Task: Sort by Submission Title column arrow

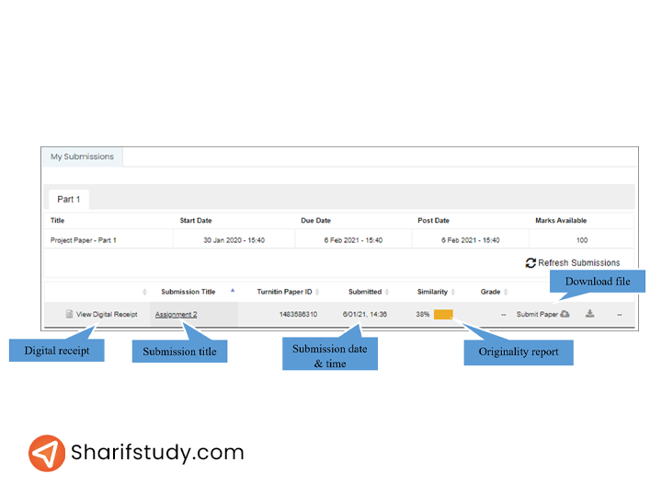Action: 232,290
